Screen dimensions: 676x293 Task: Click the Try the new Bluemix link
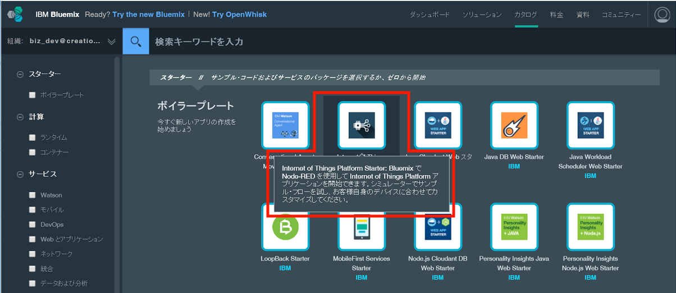click(x=149, y=15)
